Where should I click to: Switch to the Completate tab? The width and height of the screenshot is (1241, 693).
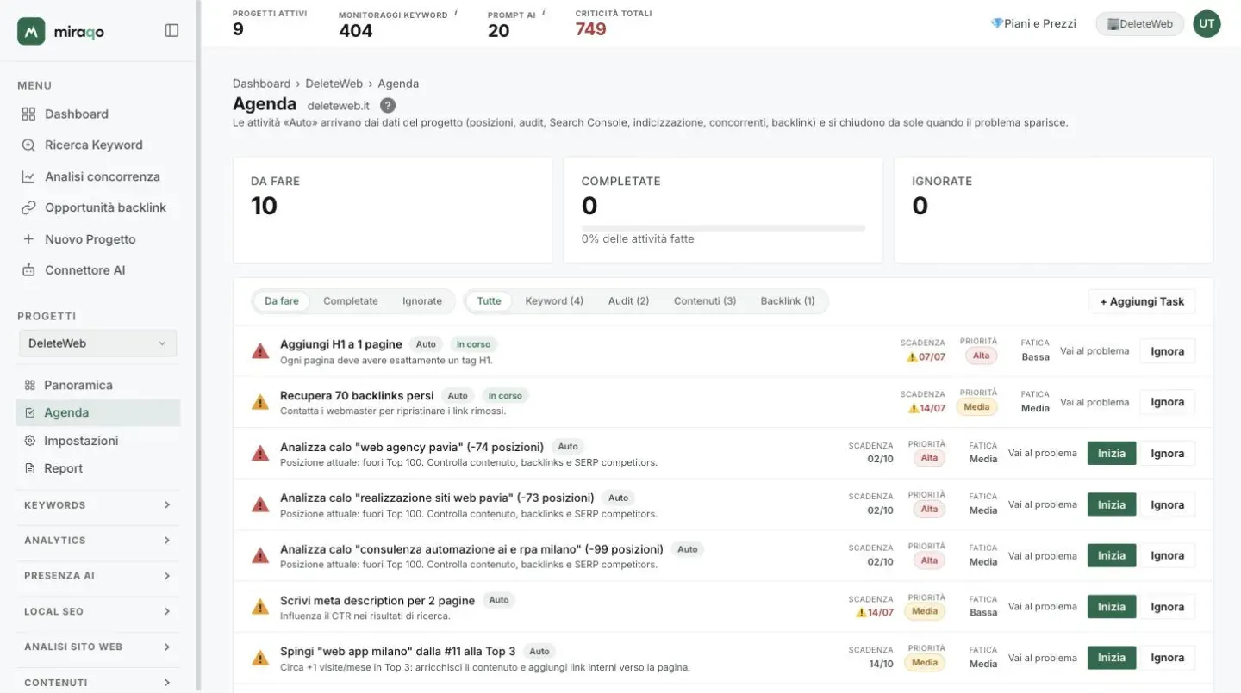click(x=351, y=301)
